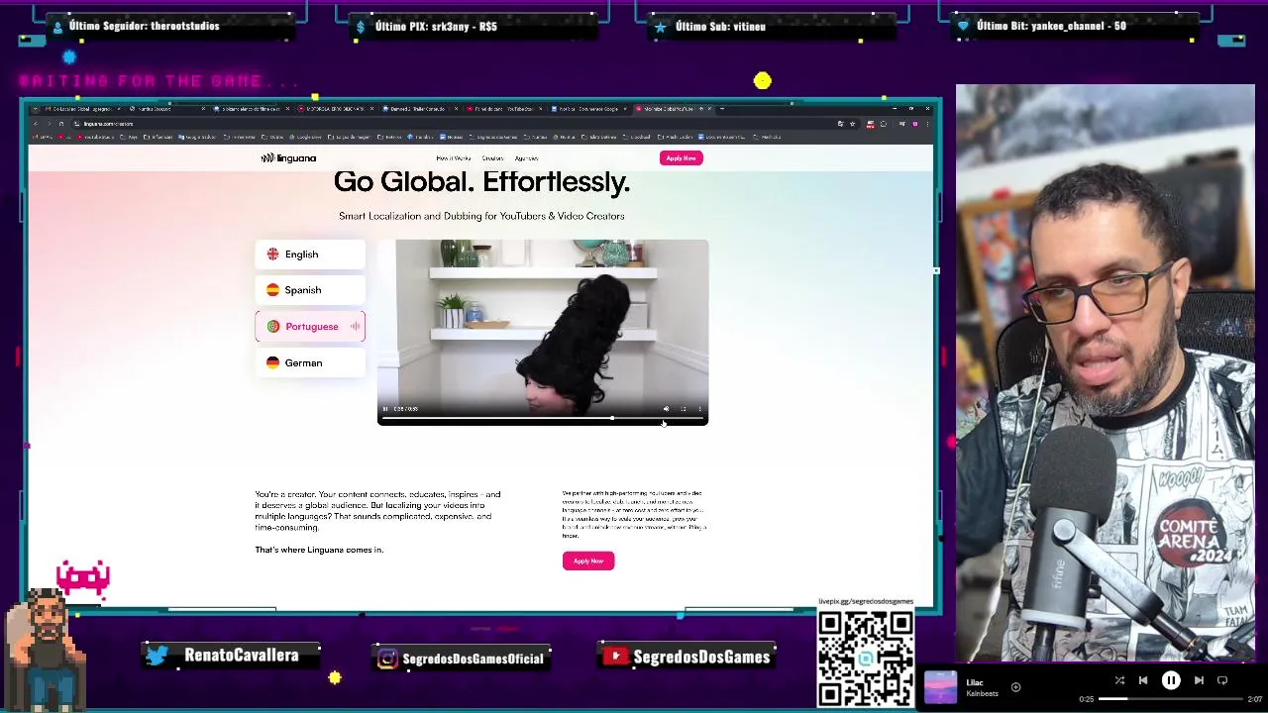Viewport: 1268px width, 713px height.
Task: Reload the browser page
Action: coord(60,124)
